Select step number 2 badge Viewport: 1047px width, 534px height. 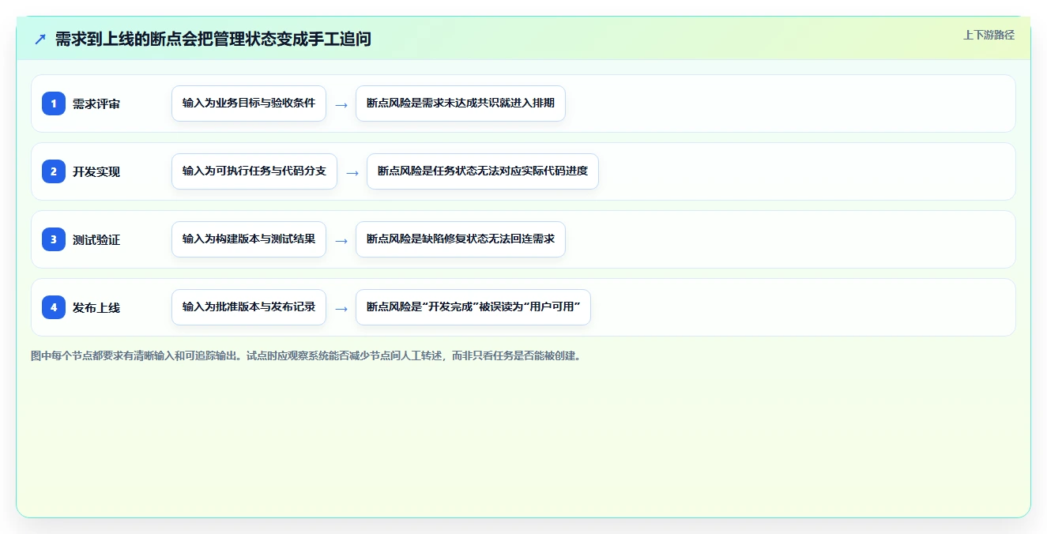[54, 171]
